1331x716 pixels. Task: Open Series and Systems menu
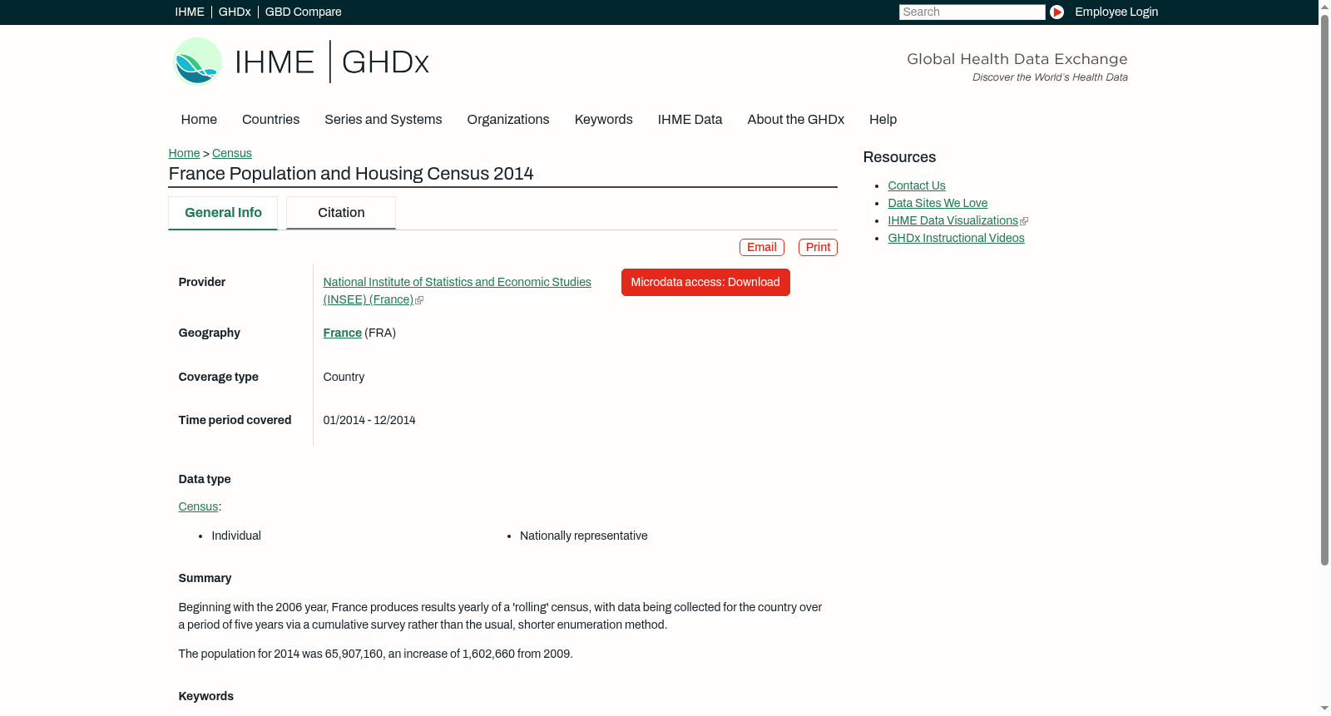click(383, 120)
